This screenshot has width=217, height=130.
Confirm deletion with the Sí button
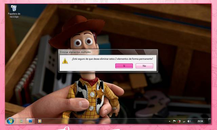pos(124,66)
